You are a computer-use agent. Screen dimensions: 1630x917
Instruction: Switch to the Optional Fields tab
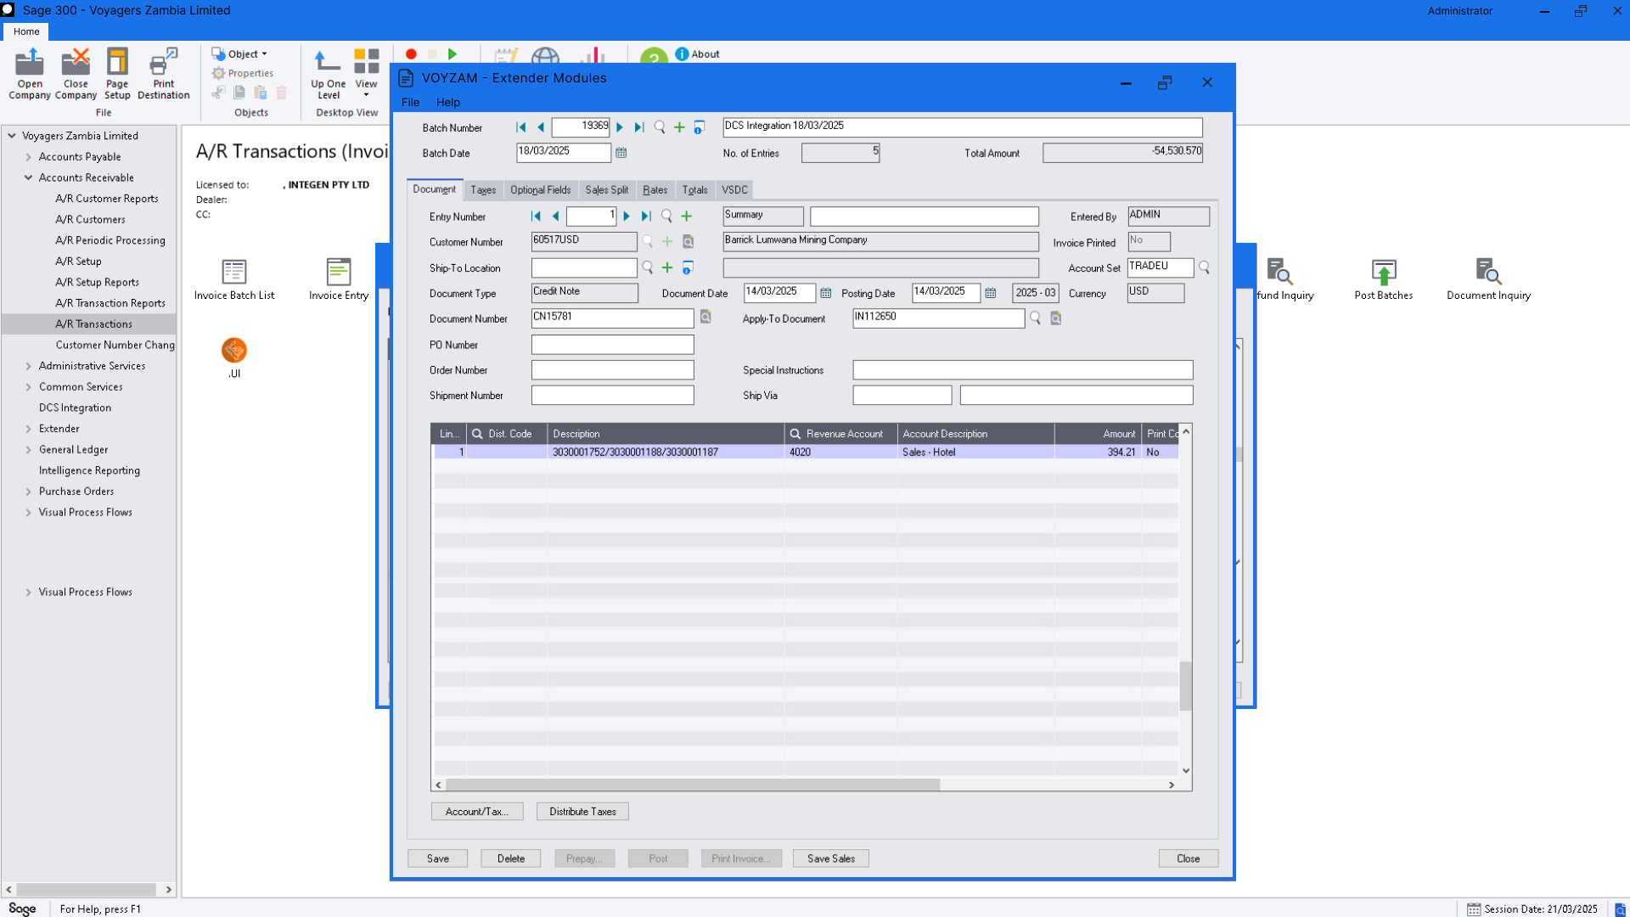(540, 190)
